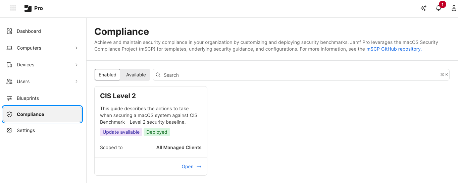
Task: Click the Jamf Pro logo
Action: [x=34, y=8]
